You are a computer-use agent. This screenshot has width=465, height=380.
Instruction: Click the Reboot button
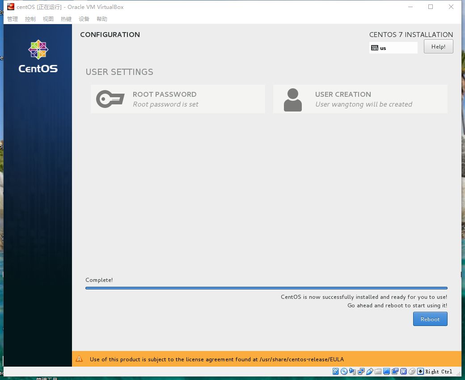[430, 319]
